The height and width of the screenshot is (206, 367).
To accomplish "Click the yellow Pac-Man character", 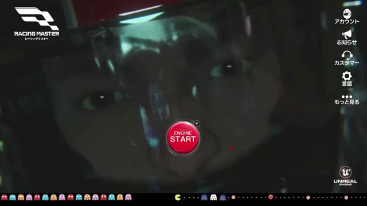I will pyautogui.click(x=178, y=197).
